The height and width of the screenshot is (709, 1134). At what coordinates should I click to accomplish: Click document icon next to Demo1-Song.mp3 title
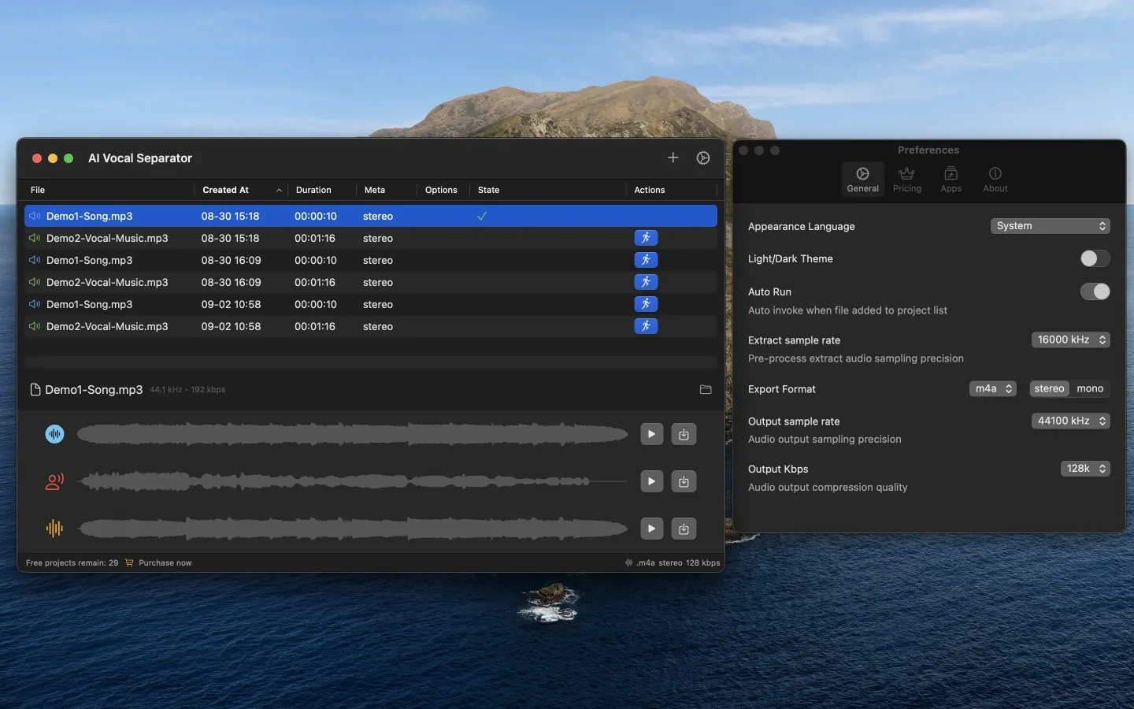[35, 389]
